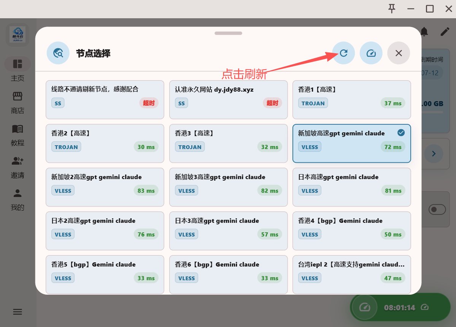Image resolution: width=456 pixels, height=327 pixels.
Task: Maximize the application window
Action: pos(429,9)
